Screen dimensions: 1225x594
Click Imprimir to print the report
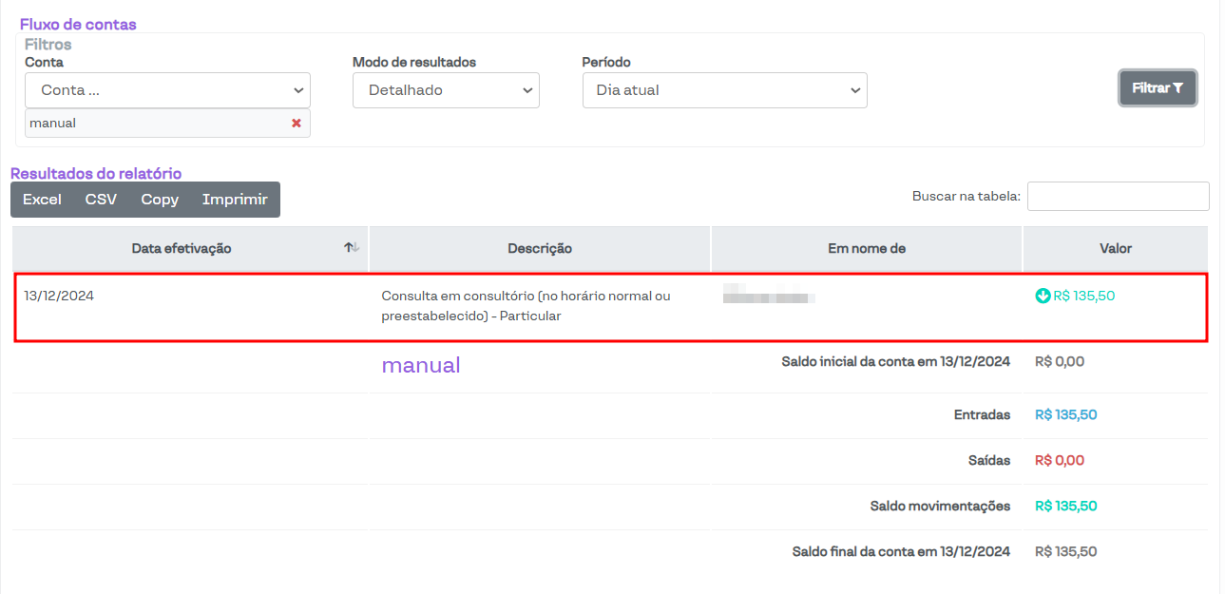coord(235,200)
